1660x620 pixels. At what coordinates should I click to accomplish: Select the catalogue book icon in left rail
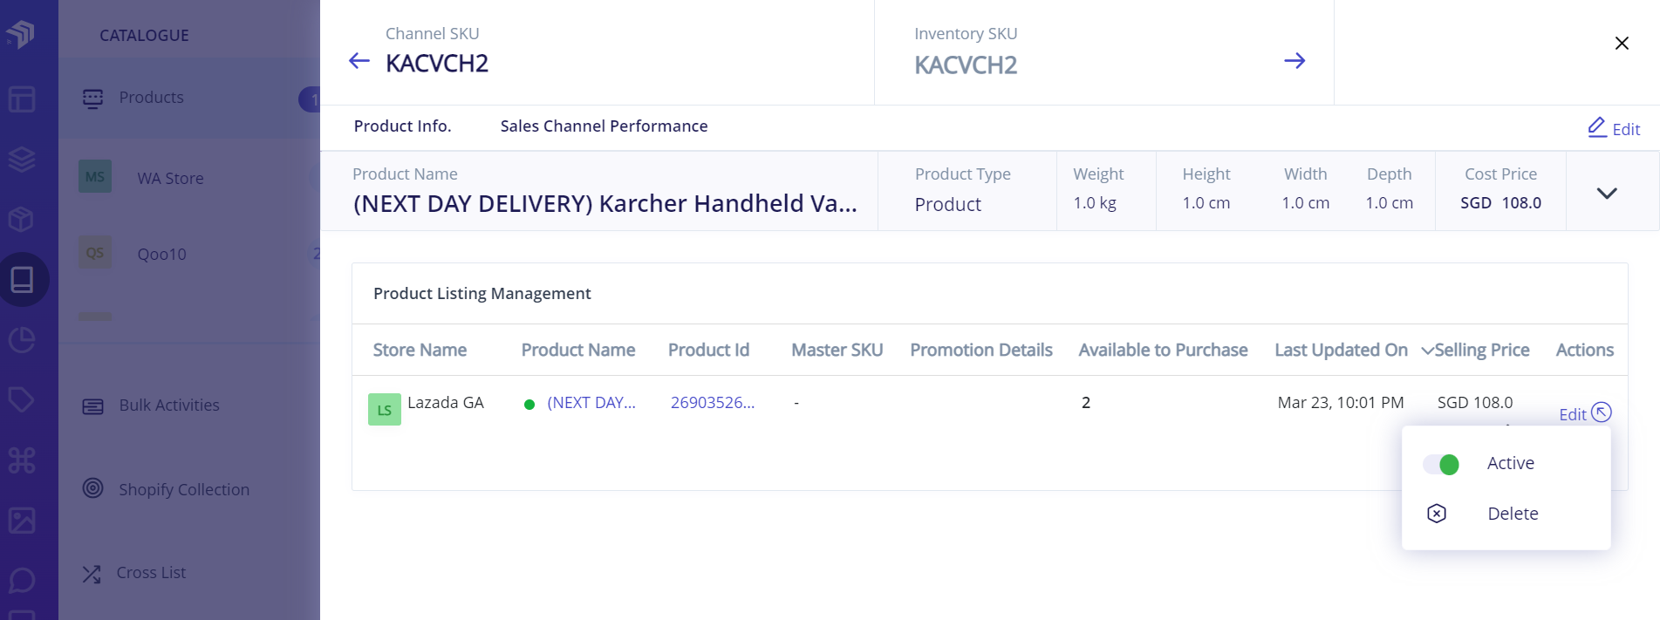pos(22,279)
